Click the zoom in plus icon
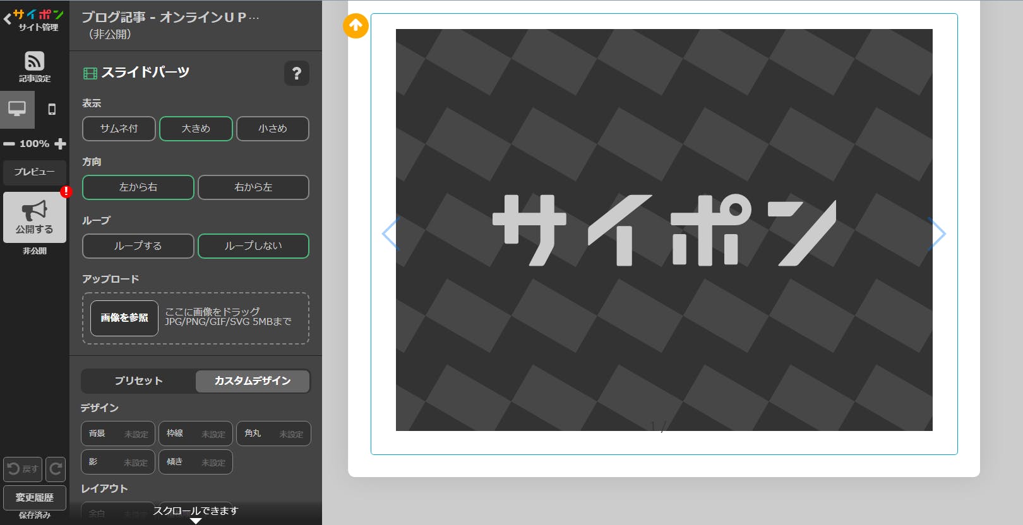Screen dimensions: 1023x525 point(61,144)
